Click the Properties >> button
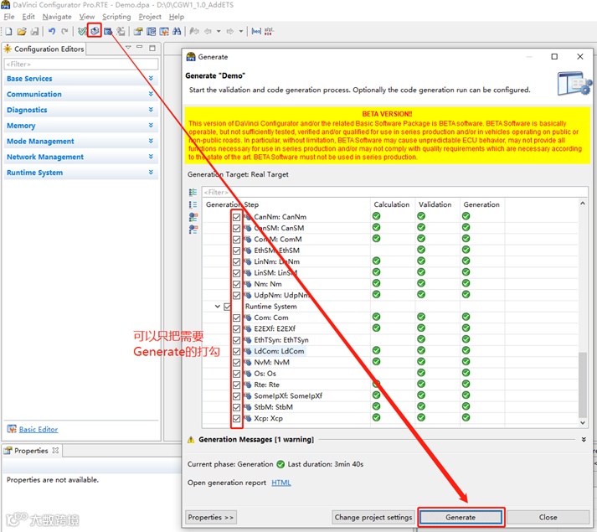The height and width of the screenshot is (532, 597). (210, 517)
